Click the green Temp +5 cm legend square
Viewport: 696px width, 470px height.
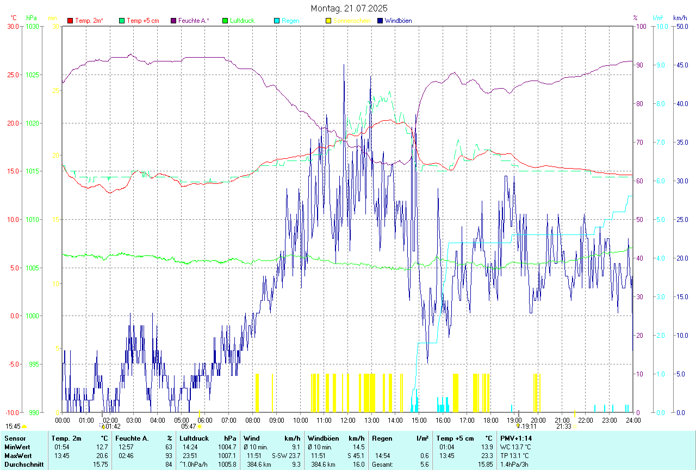coord(122,21)
